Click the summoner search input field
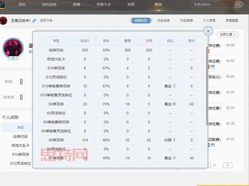 pos(213,4)
